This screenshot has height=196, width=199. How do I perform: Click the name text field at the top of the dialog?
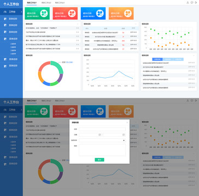click(102, 129)
